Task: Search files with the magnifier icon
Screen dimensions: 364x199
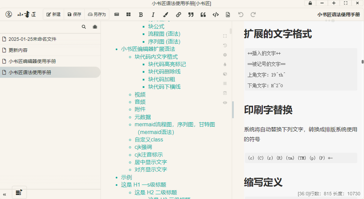Action: (84, 27)
